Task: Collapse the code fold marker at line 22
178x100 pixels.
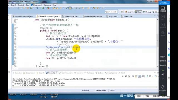Action: tap(17, 28)
